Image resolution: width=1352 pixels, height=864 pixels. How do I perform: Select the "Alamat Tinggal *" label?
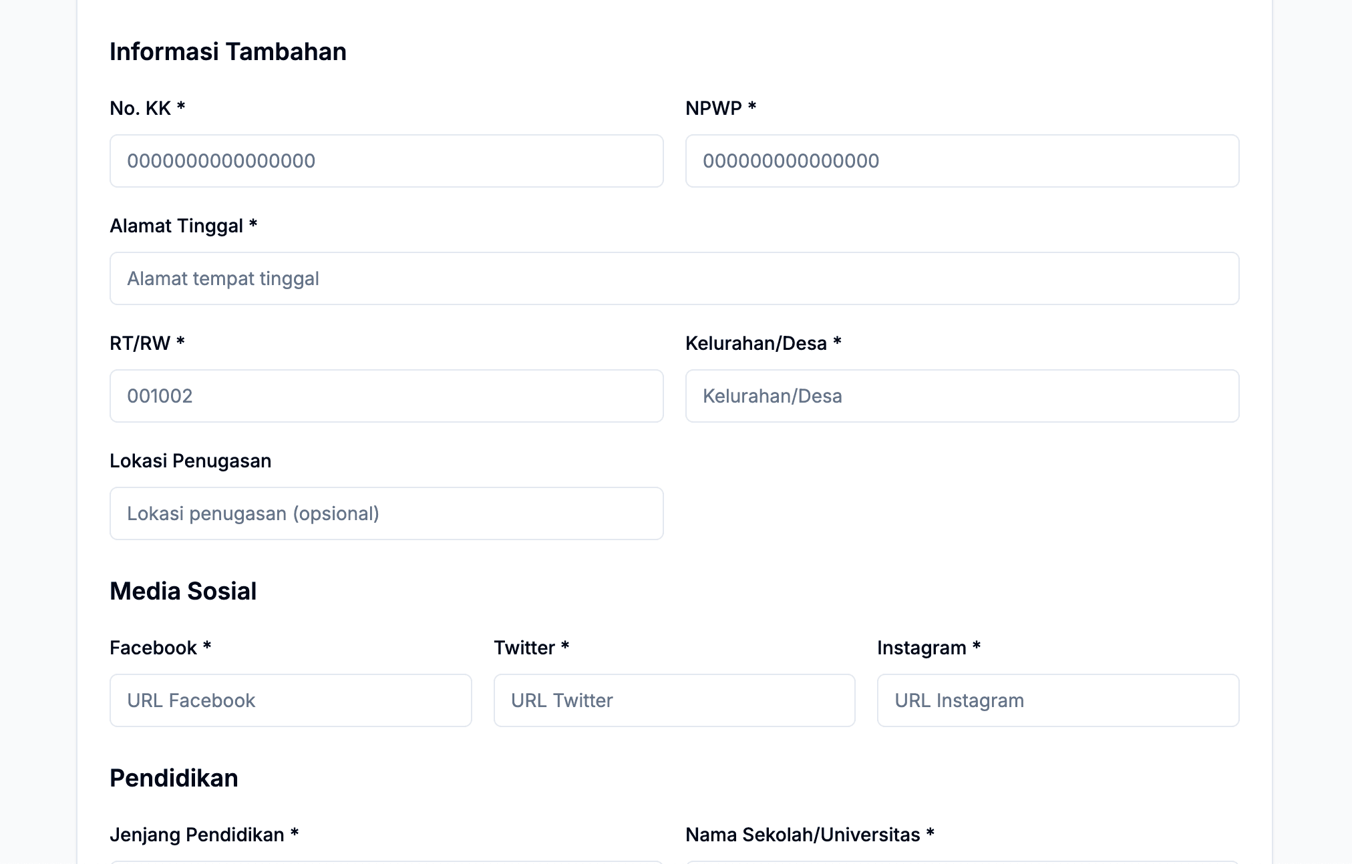coord(183,226)
